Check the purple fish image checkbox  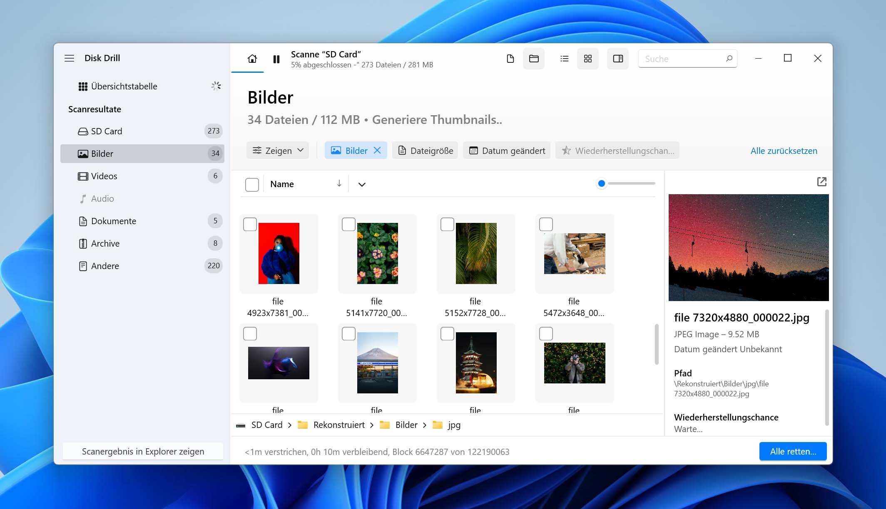tap(250, 334)
